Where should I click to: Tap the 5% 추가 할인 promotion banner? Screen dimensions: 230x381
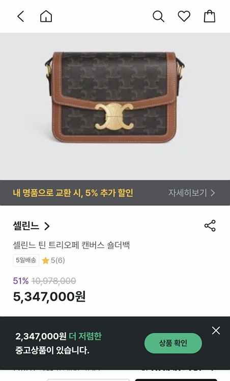[x=115, y=193]
